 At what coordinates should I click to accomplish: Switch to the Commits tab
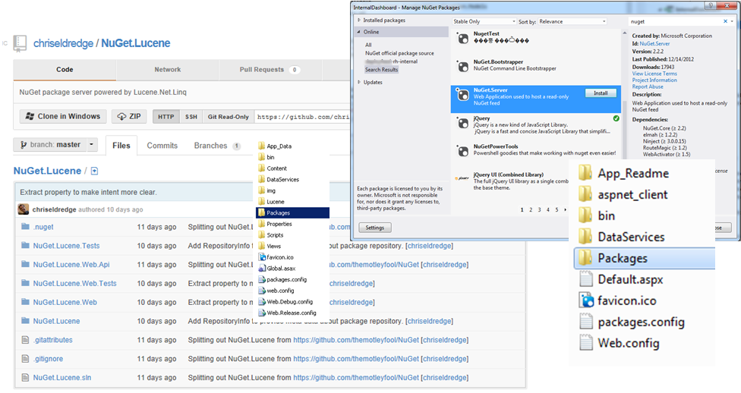[x=162, y=146]
